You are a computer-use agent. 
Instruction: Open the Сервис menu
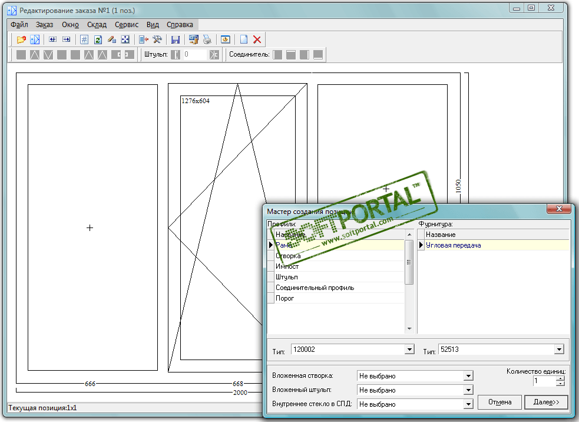click(x=127, y=25)
